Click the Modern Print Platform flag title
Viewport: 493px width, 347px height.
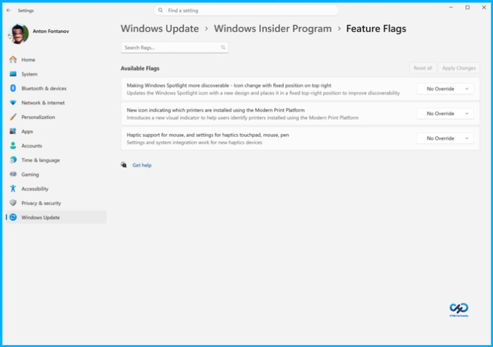click(215, 110)
